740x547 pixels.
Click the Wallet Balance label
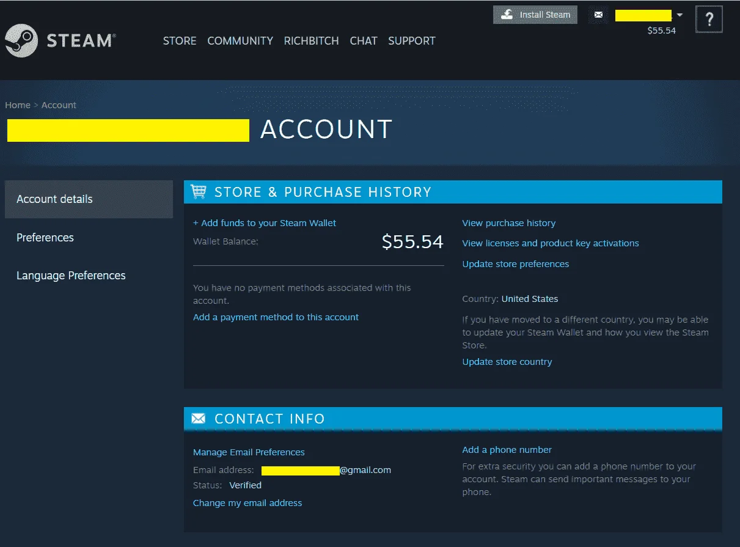point(225,241)
